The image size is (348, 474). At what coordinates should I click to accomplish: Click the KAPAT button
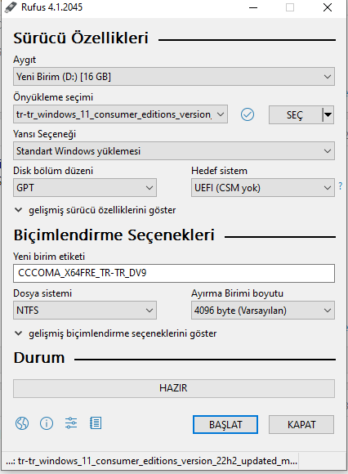301,424
